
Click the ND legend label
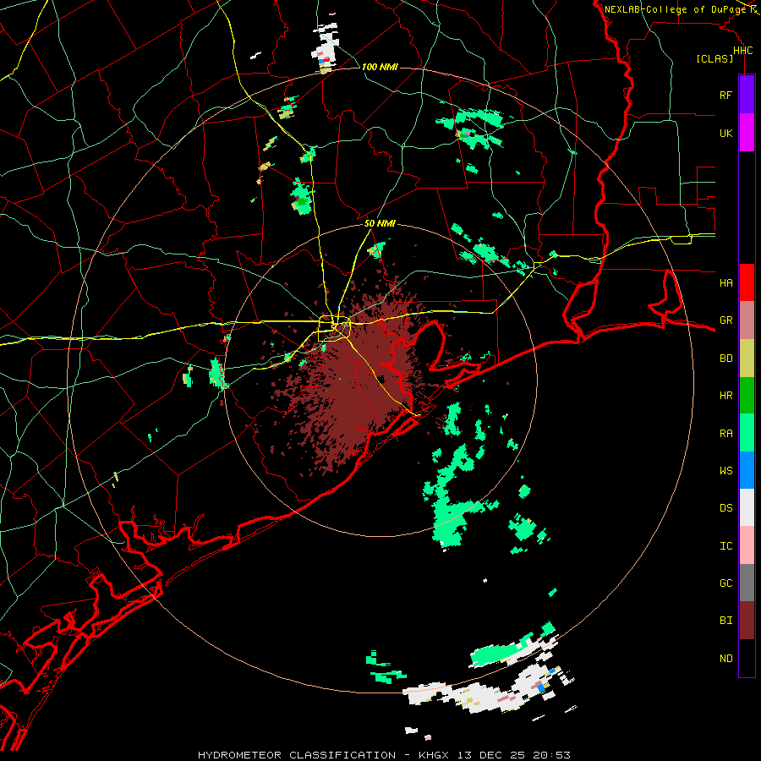(725, 659)
